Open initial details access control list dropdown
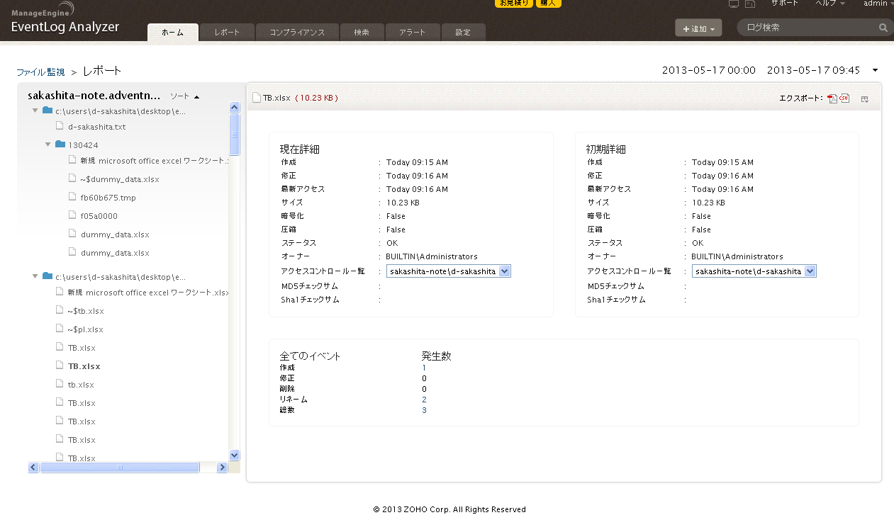The height and width of the screenshot is (515, 894). pos(810,271)
